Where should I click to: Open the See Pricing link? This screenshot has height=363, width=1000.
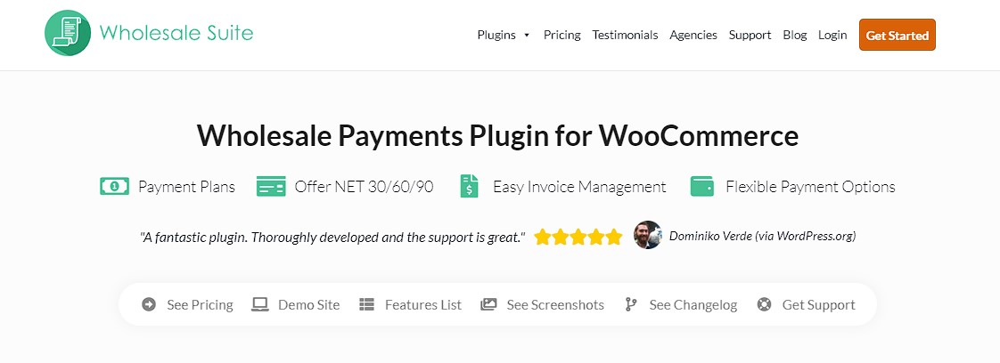click(200, 305)
